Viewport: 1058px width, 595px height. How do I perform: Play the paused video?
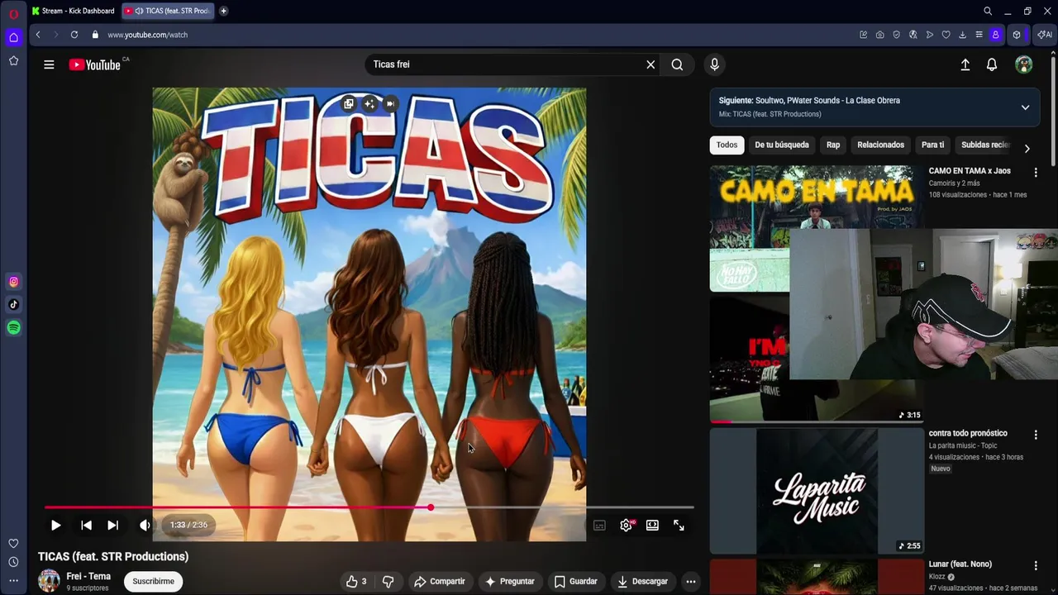point(55,525)
